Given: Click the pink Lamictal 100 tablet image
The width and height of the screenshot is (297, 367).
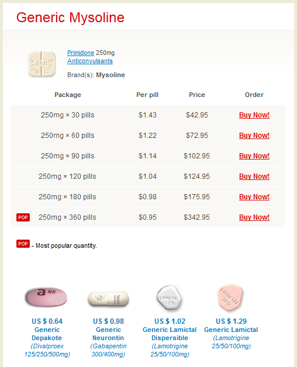Looking at the screenshot, I should (231, 297).
